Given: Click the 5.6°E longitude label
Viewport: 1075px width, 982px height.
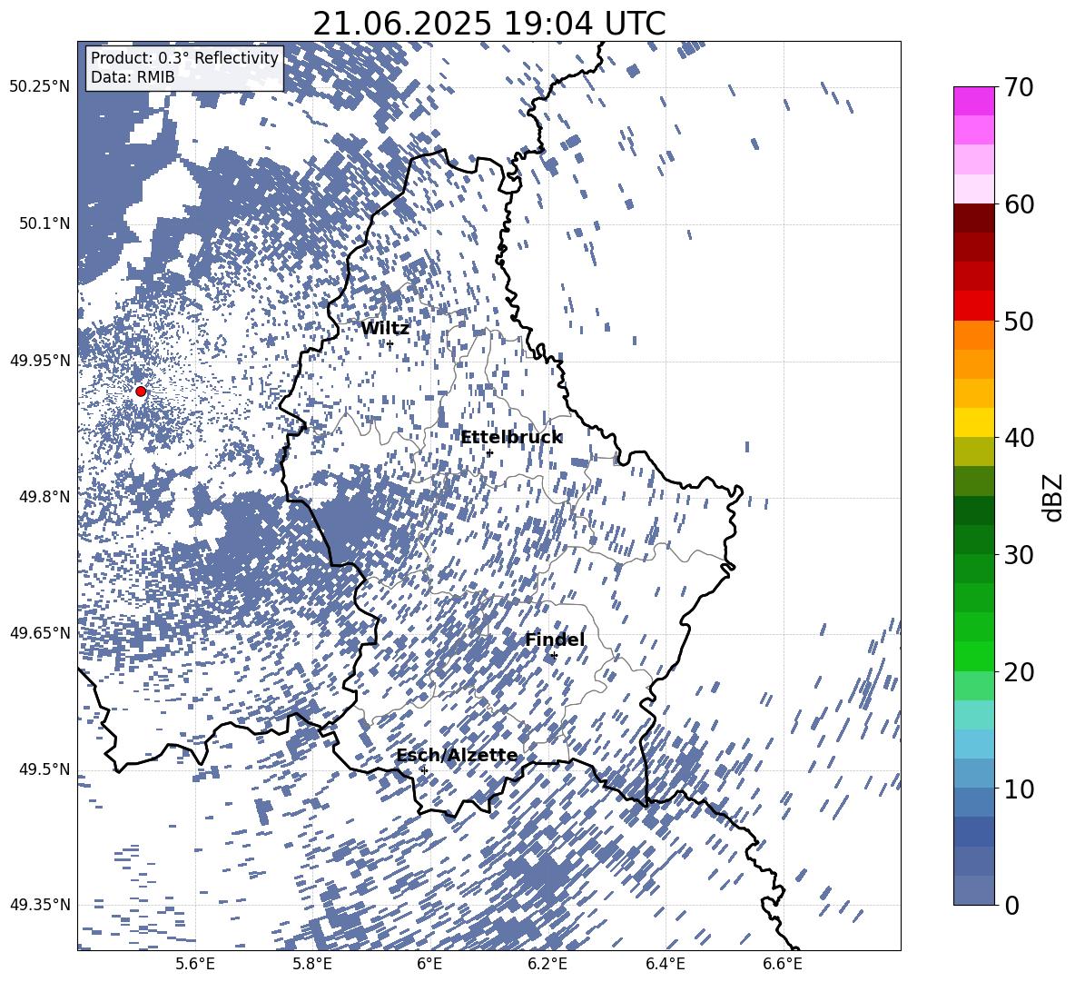Looking at the screenshot, I should (x=195, y=964).
